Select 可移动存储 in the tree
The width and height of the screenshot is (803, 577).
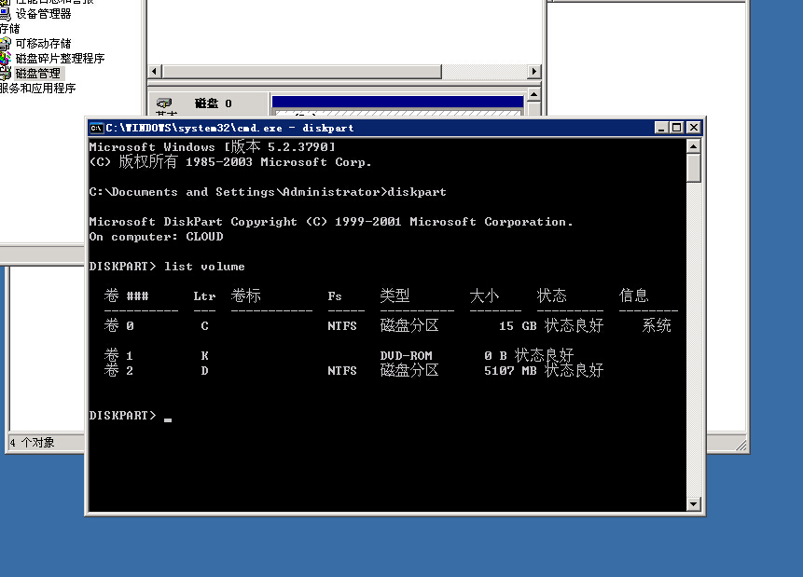pos(44,44)
